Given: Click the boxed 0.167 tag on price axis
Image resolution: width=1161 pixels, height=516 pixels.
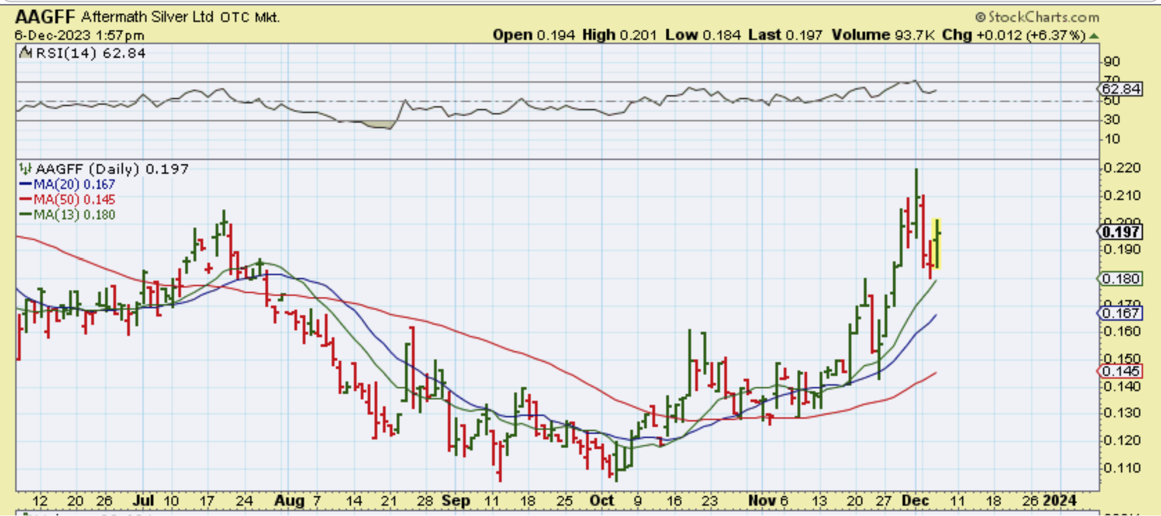Looking at the screenshot, I should (1121, 314).
